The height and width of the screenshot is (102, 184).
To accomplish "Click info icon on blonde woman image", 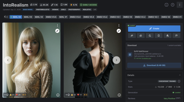I will 58,95.
